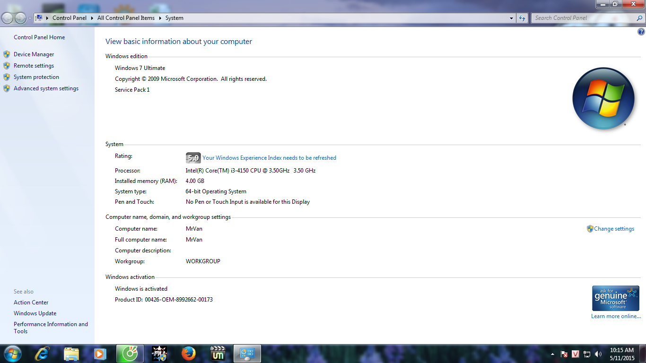Click Show desktop strip at taskbar end
Screen dimensions: 646x363
(643, 354)
